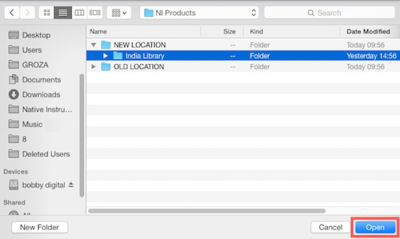Open the item arrangement dropdown
The image size is (400, 239).
coord(119,13)
